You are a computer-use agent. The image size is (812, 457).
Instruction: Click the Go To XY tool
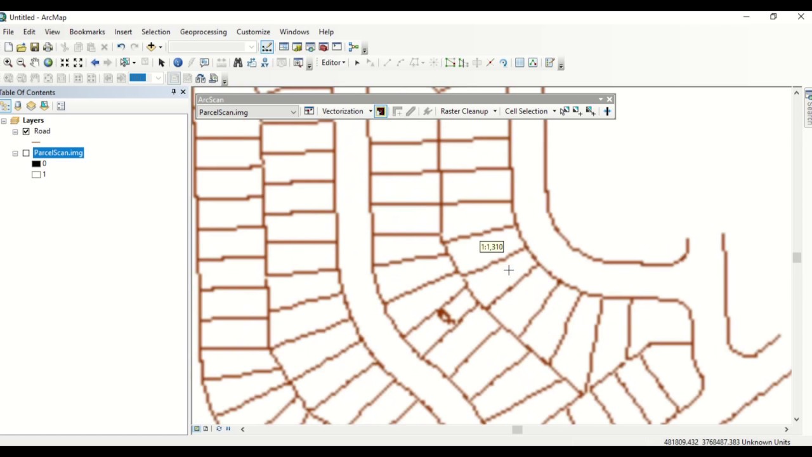pos(265,62)
